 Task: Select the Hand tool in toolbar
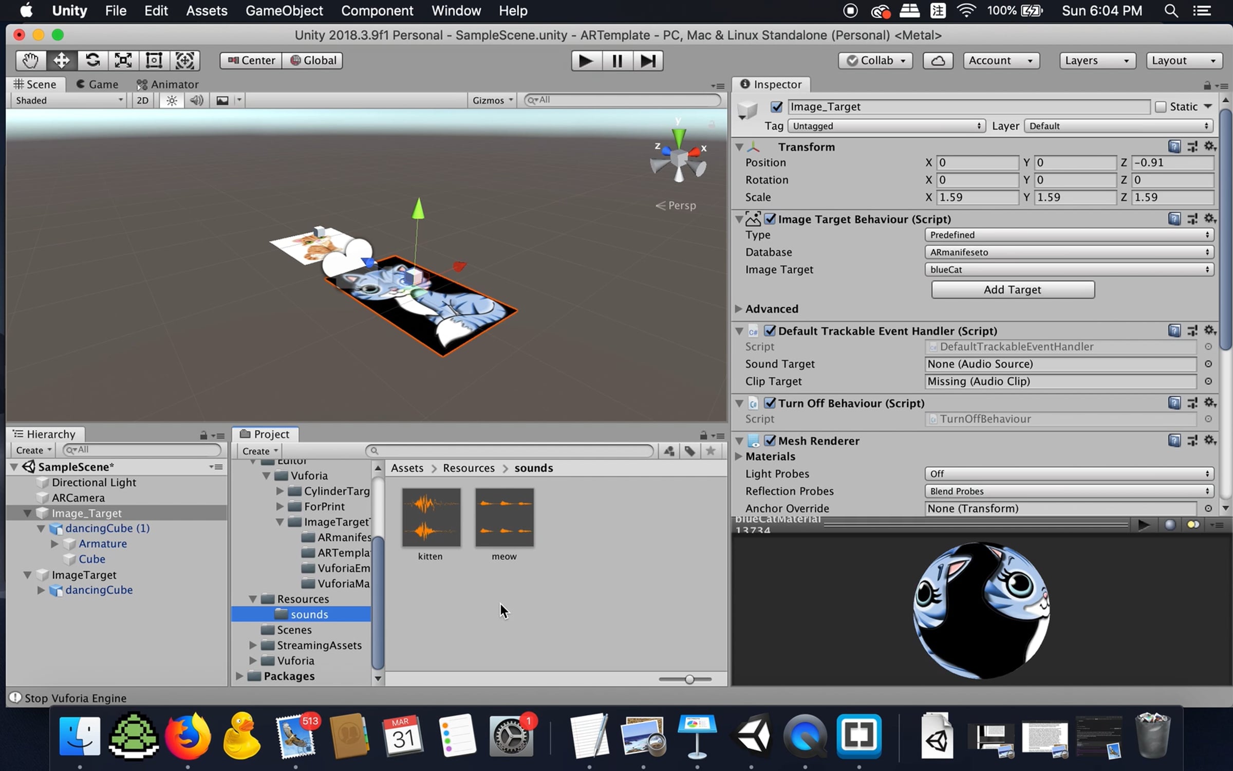[30, 61]
